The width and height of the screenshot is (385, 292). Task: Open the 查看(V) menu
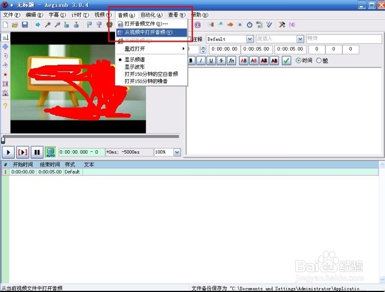click(177, 15)
